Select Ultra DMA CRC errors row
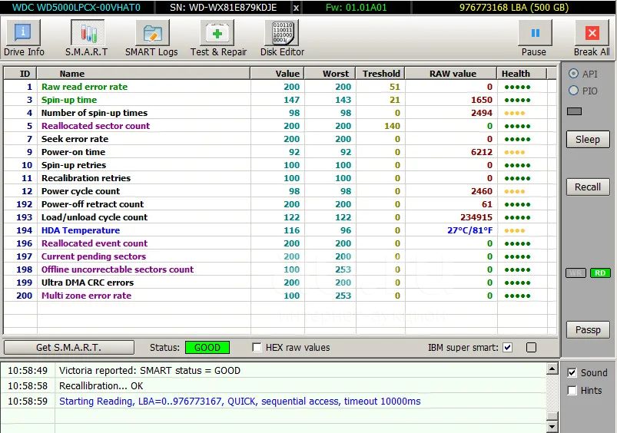 280,283
